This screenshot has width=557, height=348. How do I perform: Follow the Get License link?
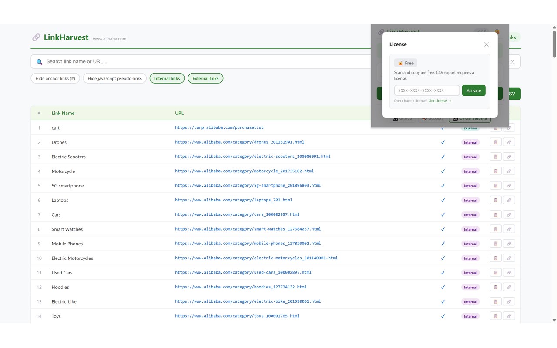[x=440, y=101]
